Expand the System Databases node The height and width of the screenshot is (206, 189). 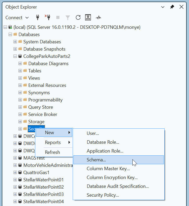pos(15,42)
